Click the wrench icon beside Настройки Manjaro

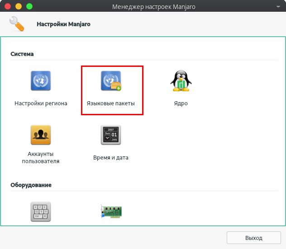click(x=17, y=24)
